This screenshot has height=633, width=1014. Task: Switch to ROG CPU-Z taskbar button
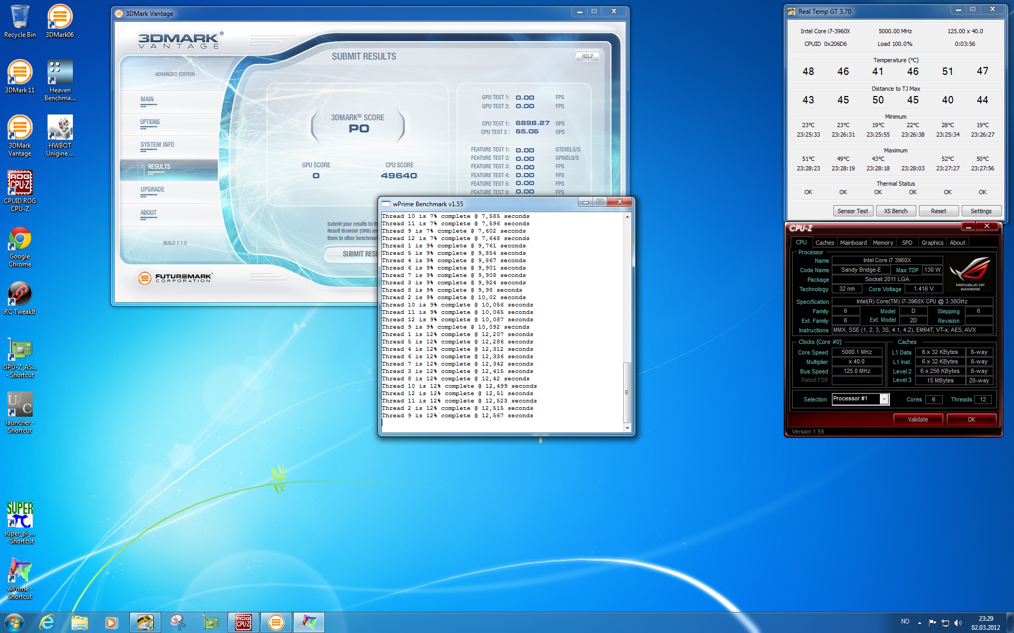243,623
